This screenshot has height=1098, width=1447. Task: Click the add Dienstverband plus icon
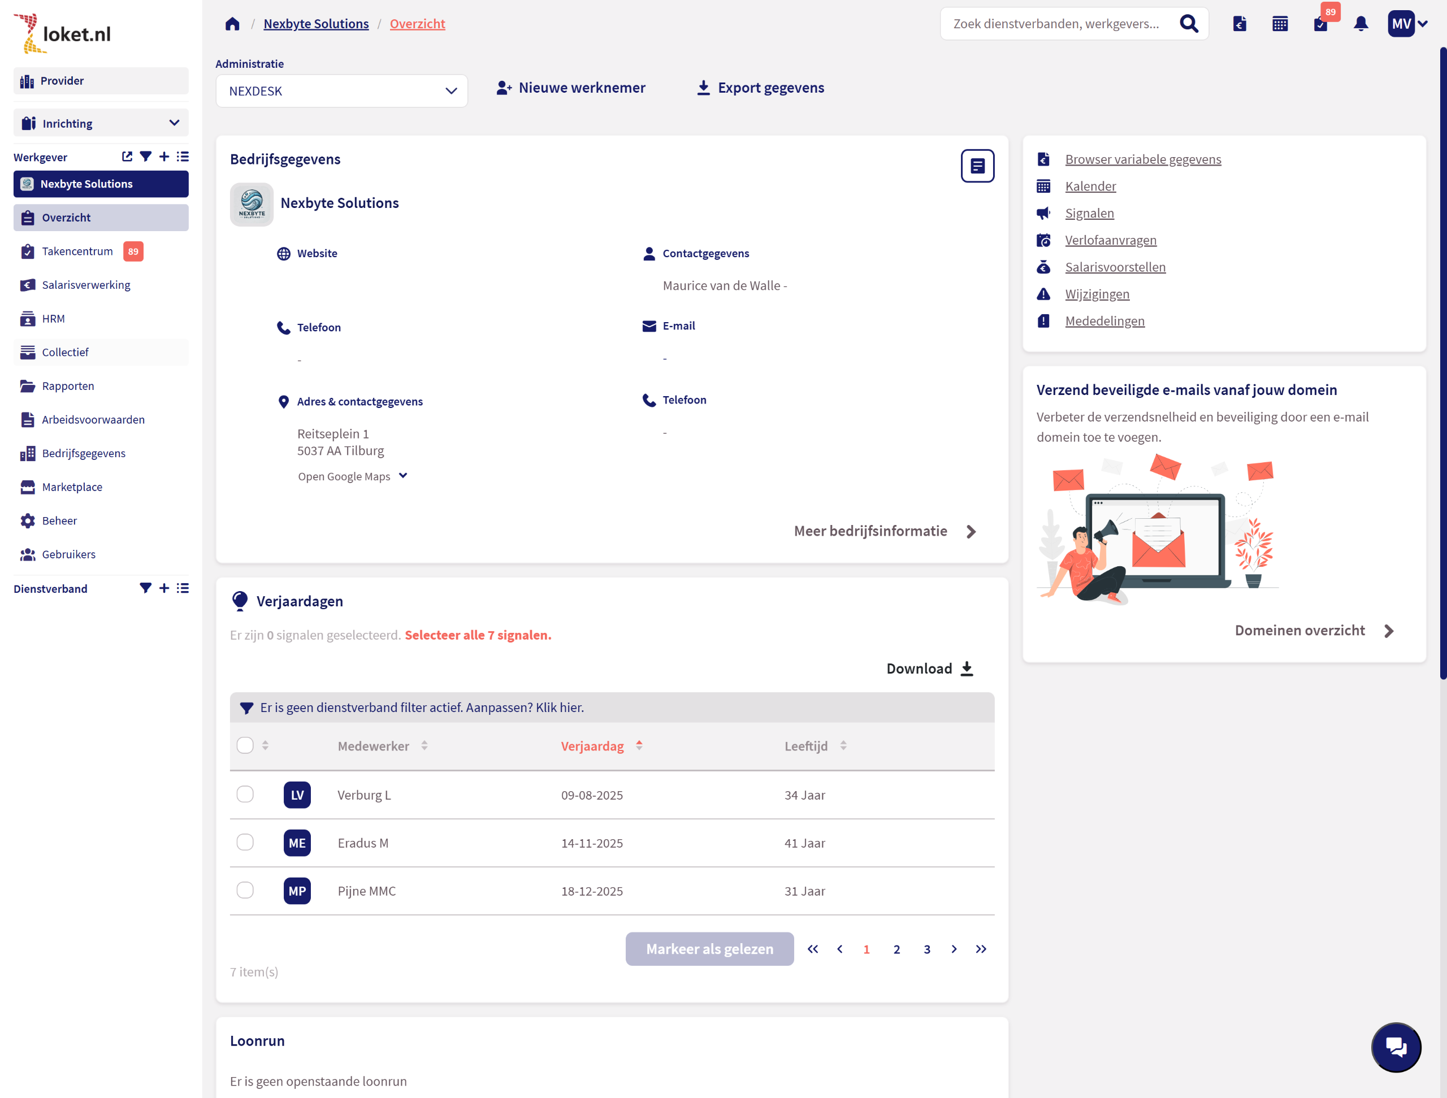(164, 588)
